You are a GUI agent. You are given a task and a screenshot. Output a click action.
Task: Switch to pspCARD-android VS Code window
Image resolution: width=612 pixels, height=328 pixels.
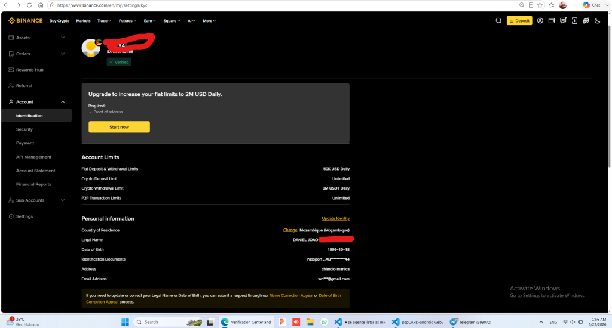(x=418, y=322)
